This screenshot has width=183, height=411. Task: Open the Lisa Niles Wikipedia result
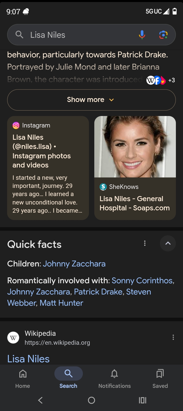pyautogui.click(x=28, y=359)
